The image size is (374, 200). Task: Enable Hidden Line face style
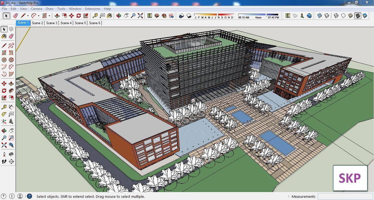click(x=343, y=16)
